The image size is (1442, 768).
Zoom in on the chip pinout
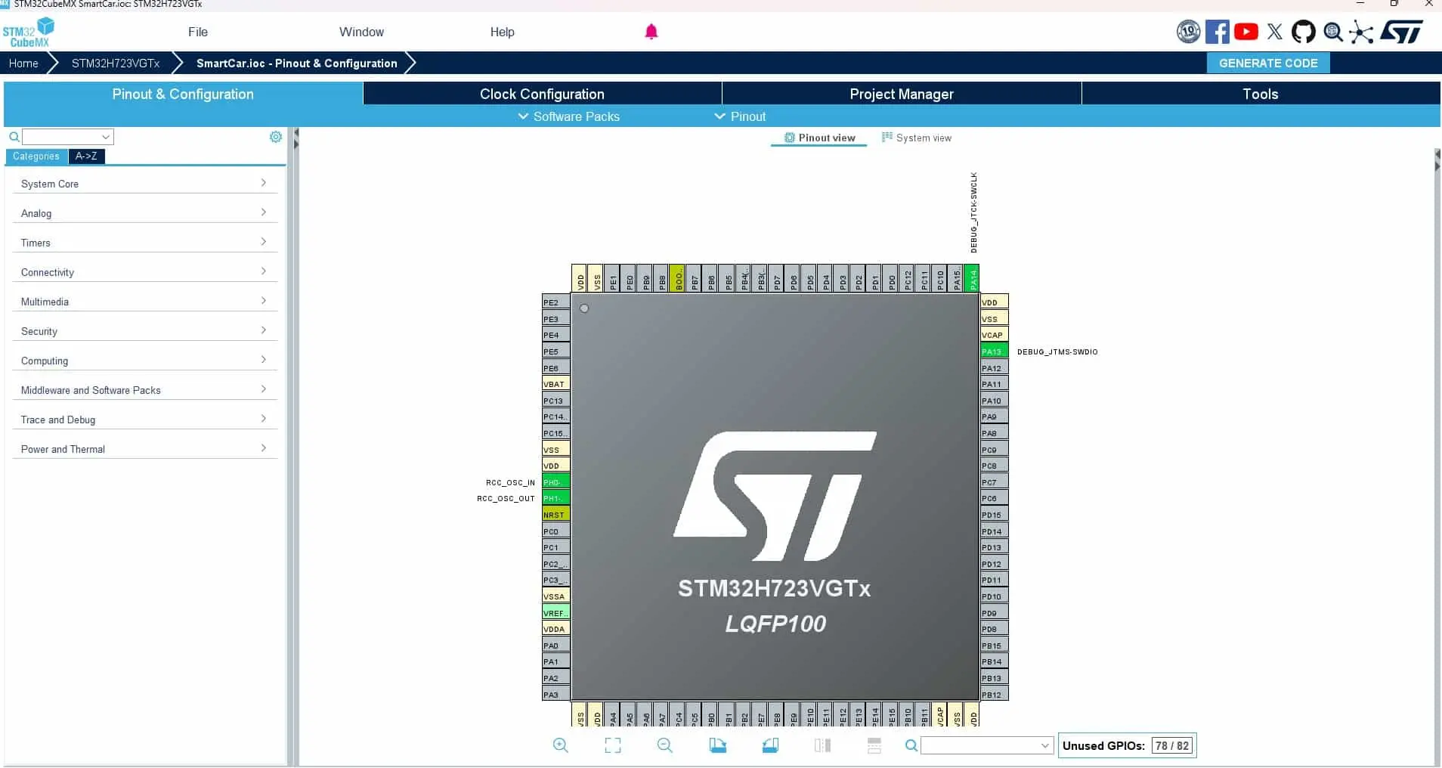click(x=561, y=745)
